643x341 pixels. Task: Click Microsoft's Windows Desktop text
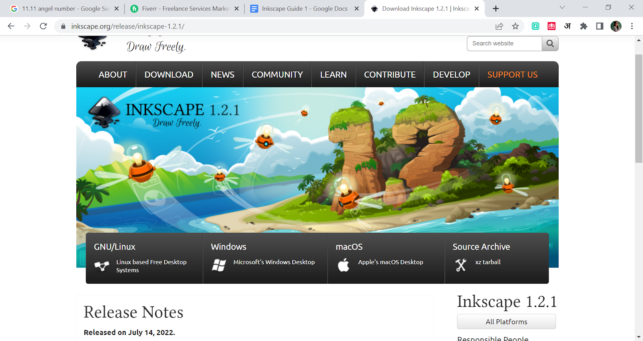(274, 262)
